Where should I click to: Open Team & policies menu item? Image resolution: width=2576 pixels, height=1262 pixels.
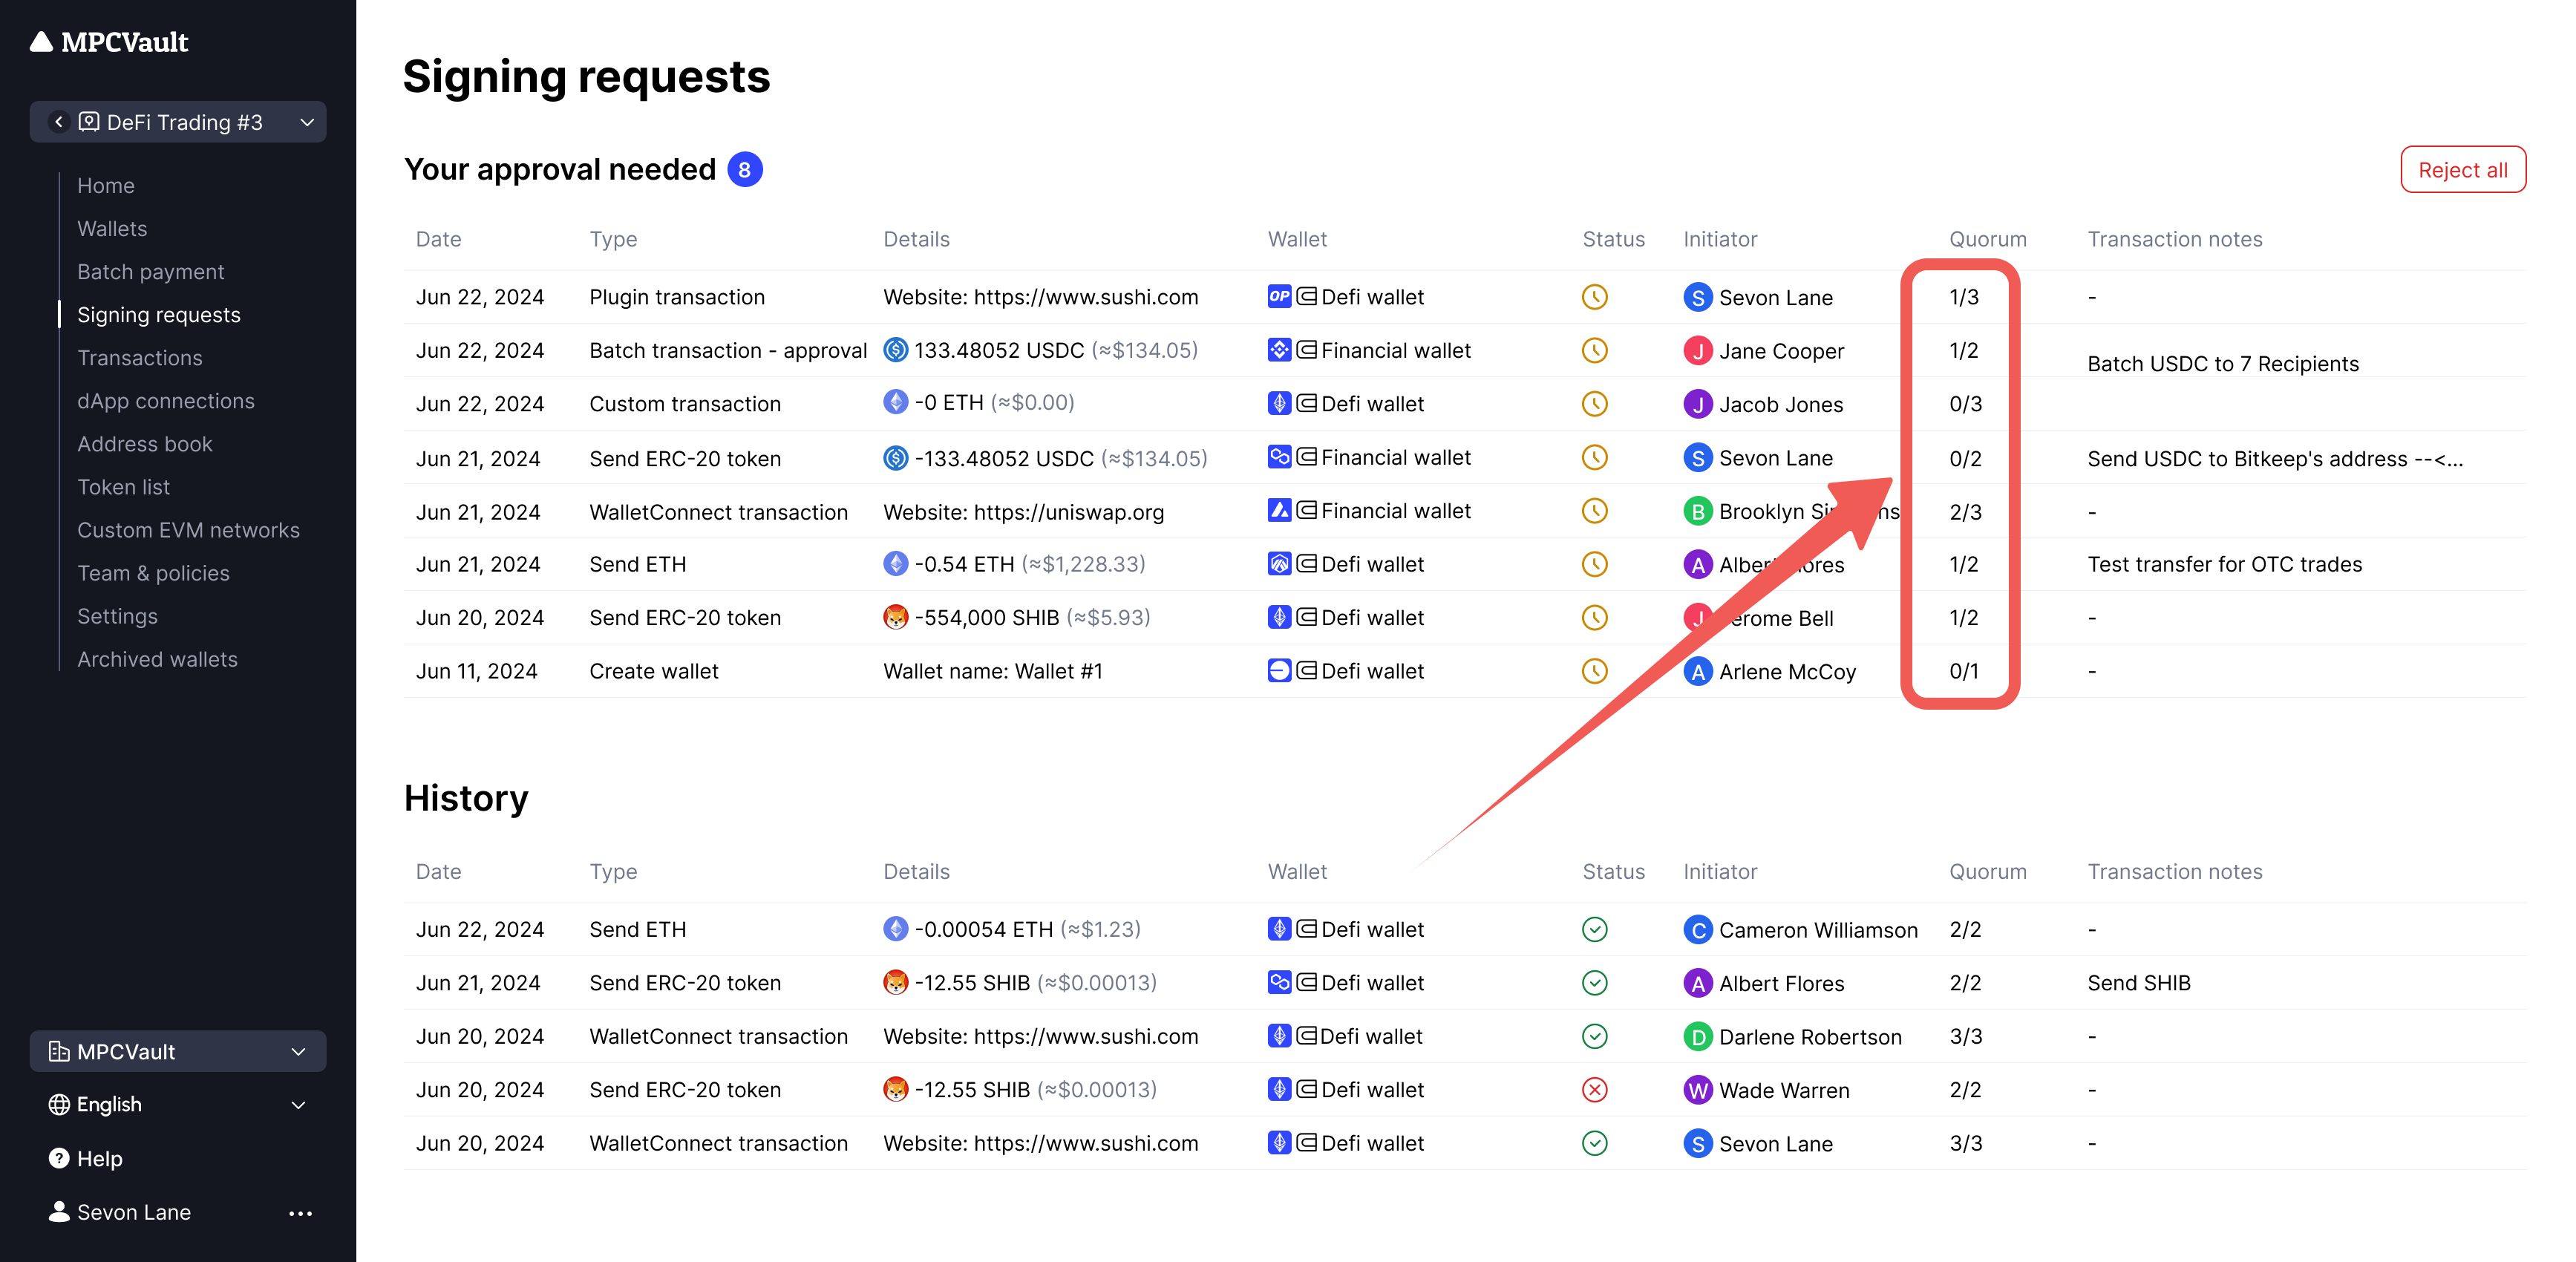click(153, 573)
